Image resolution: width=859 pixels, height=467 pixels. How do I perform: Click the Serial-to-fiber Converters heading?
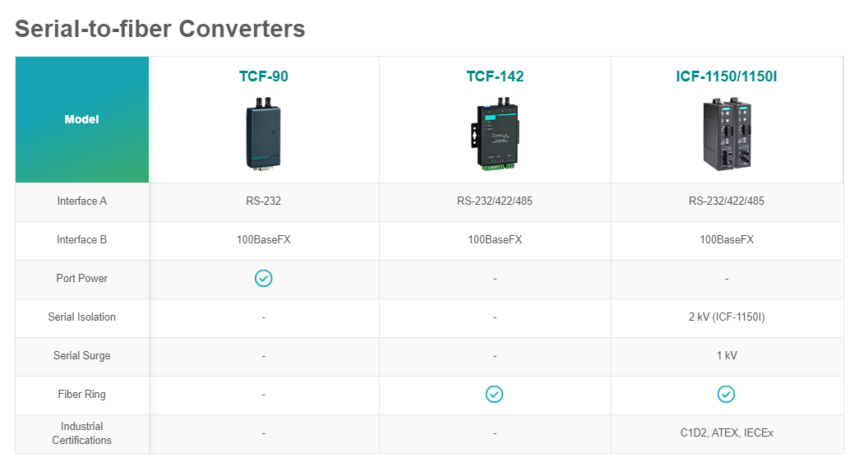160,29
